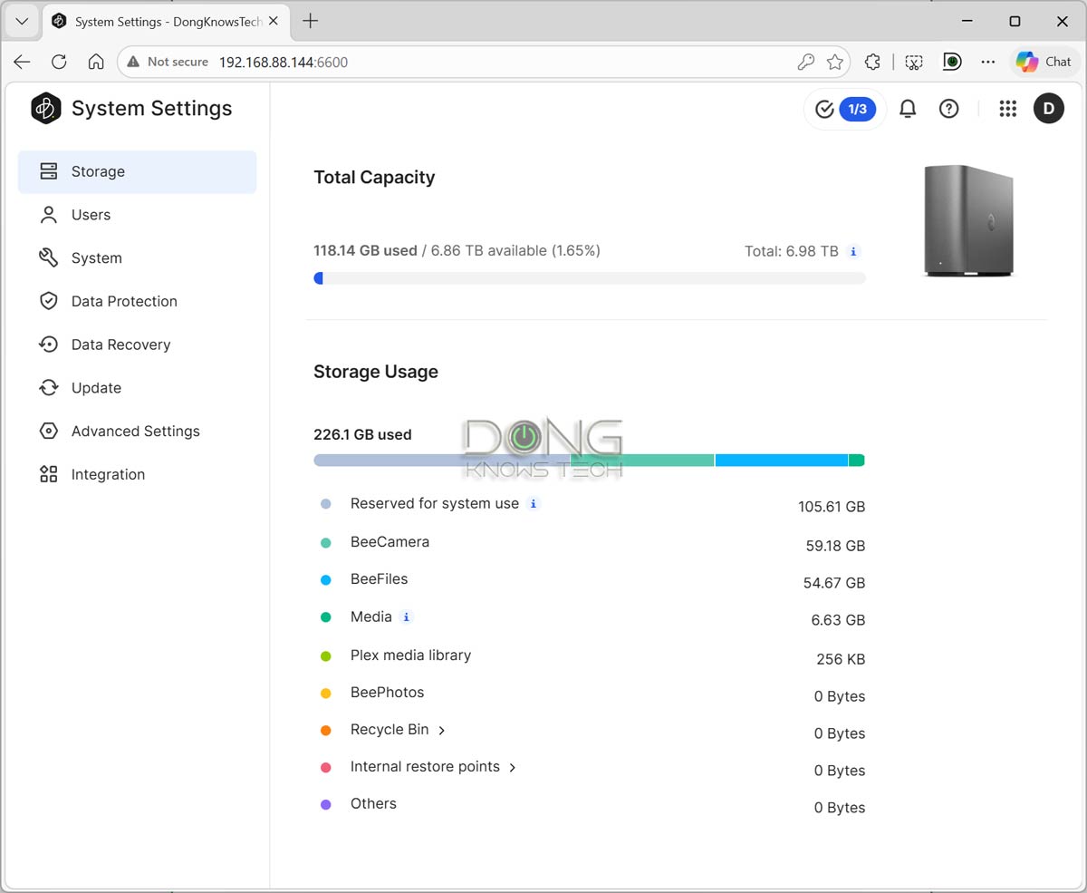Open the Data Recovery section
The width and height of the screenshot is (1087, 893).
120,345
